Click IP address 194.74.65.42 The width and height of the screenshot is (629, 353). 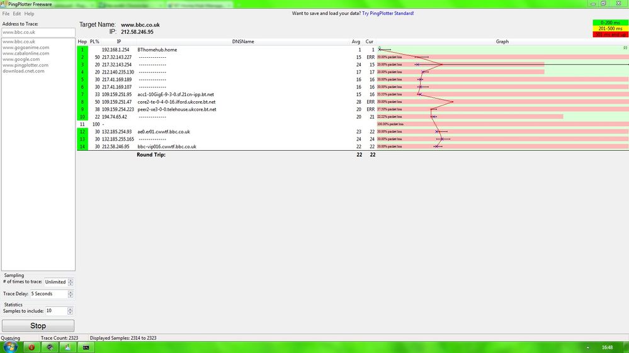[x=115, y=117]
